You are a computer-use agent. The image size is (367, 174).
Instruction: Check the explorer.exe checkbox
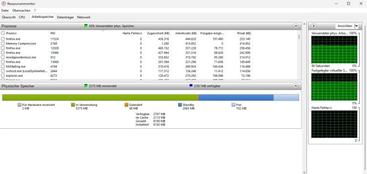point(3,76)
